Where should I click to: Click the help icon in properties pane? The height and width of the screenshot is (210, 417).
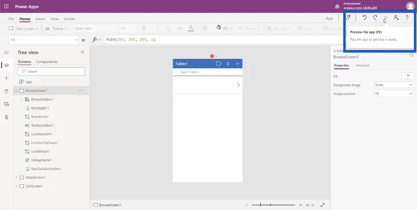pyautogui.click(x=411, y=55)
